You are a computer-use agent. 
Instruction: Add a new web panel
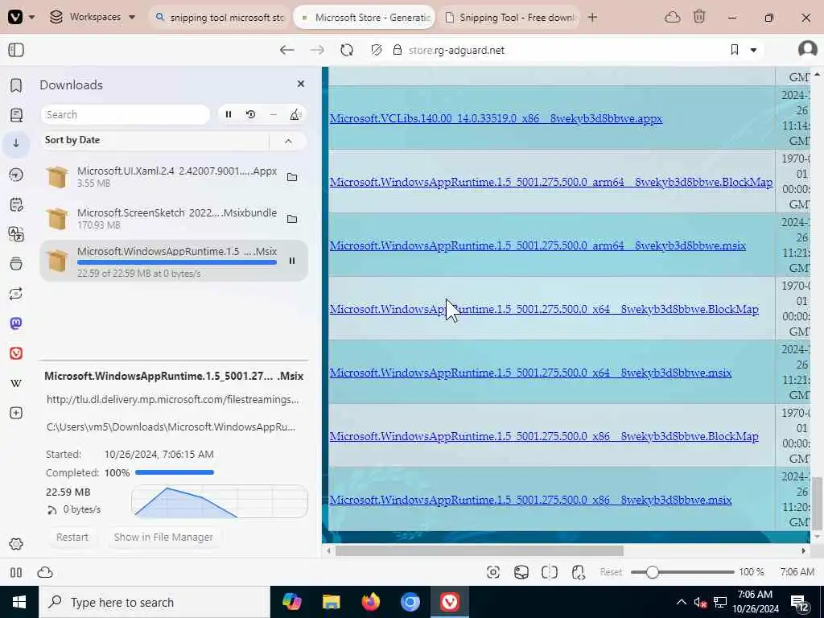[16, 413]
